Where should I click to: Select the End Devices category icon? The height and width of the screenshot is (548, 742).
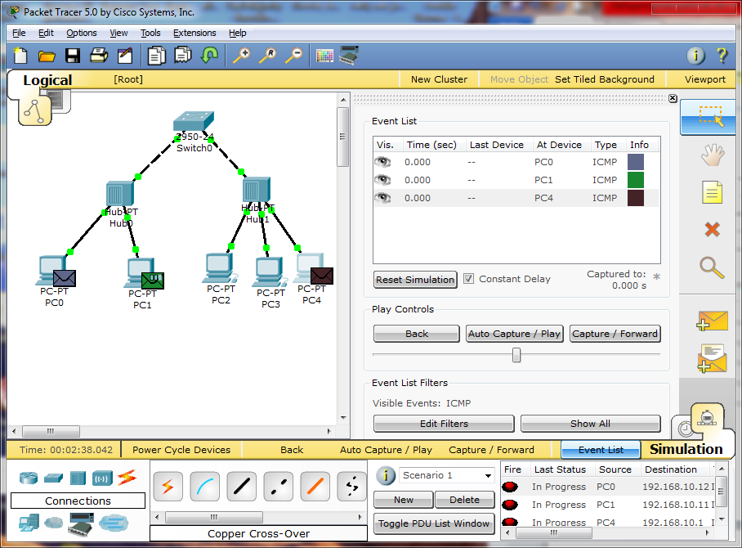29,523
